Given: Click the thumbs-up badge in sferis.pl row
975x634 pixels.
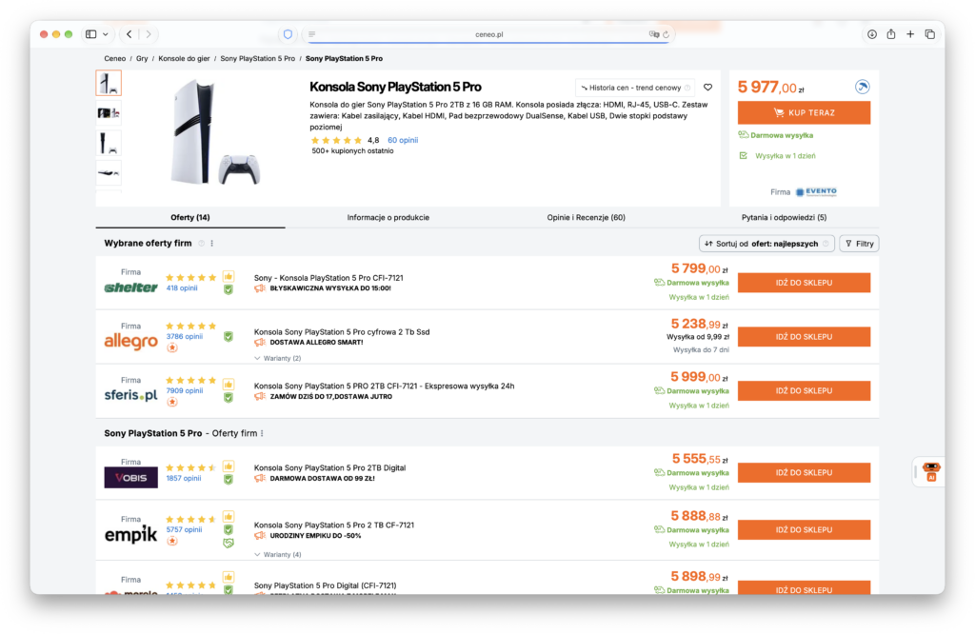Looking at the screenshot, I should coord(229,385).
